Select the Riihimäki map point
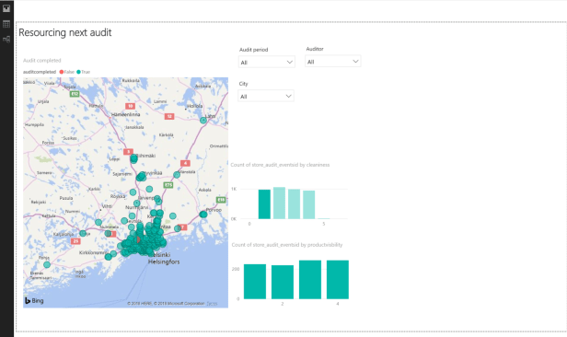Screen dimensions: 567x337 133,158
